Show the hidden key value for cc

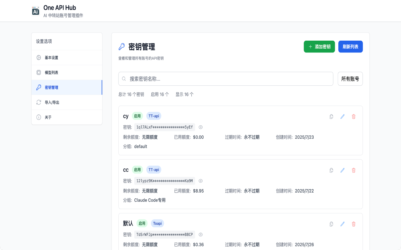click(200, 181)
